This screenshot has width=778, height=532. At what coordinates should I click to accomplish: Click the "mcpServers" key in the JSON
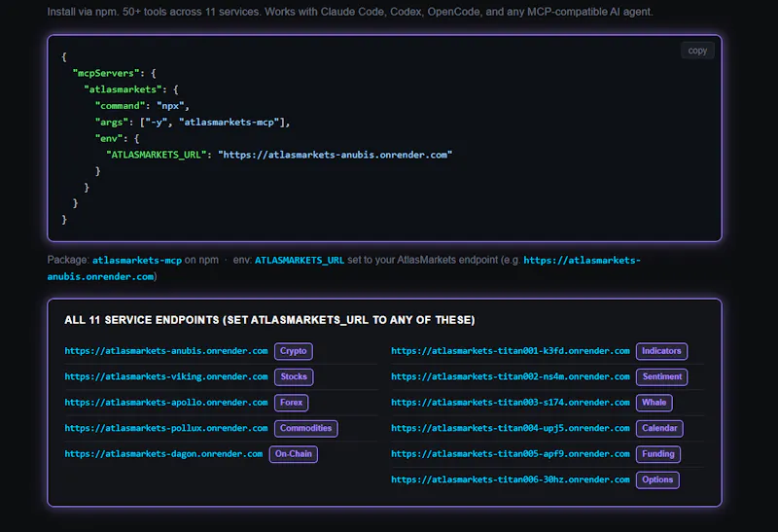click(x=106, y=74)
